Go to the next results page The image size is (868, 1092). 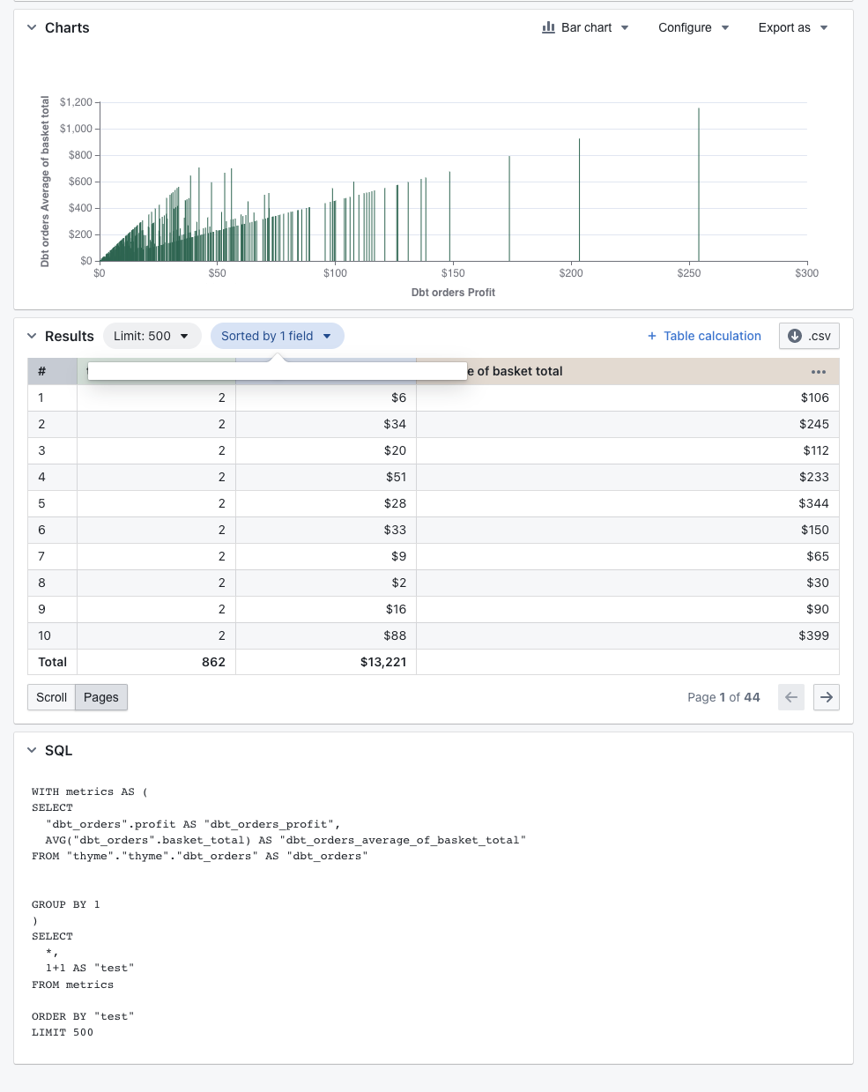826,697
